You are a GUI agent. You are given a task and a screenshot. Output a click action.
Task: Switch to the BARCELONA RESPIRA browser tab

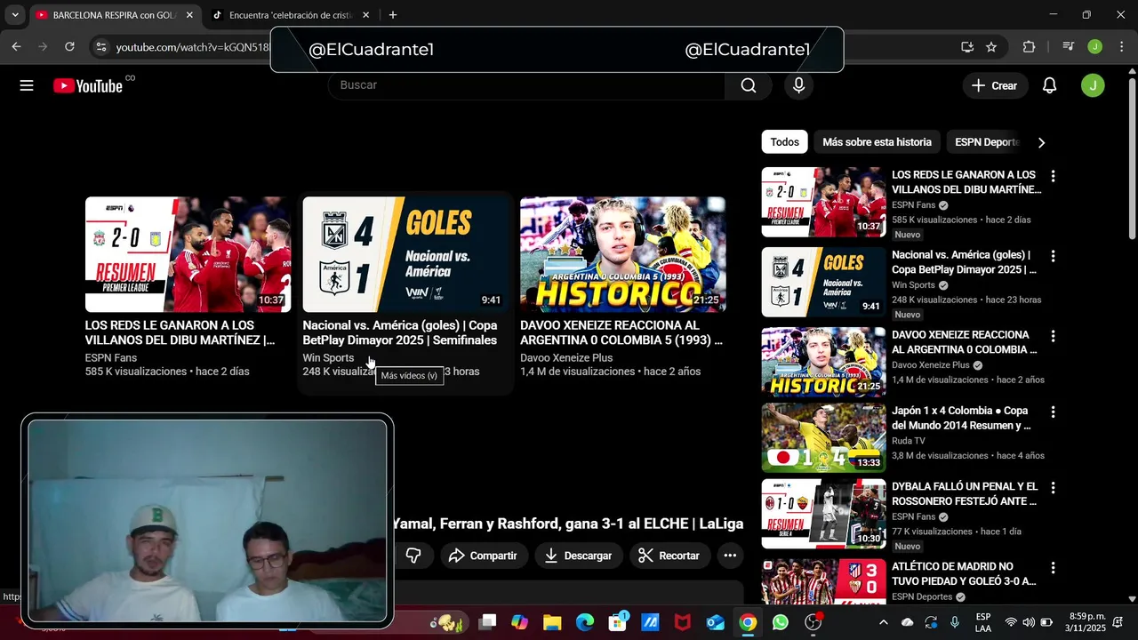tap(114, 15)
